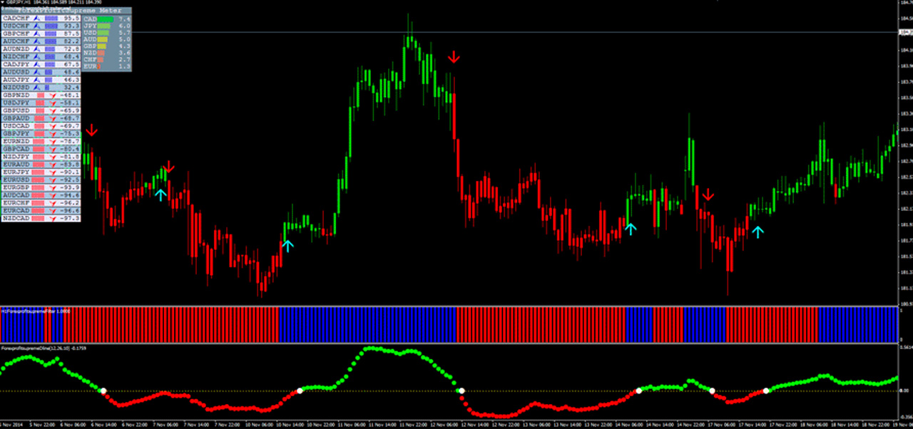Select the up-trend arrow in GBPCHF row

coord(39,33)
